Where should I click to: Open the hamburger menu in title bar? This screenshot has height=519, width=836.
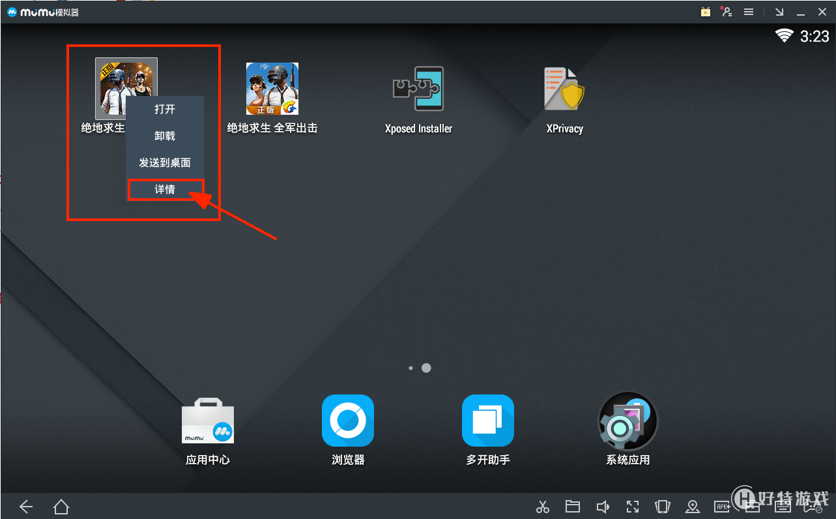coord(749,12)
